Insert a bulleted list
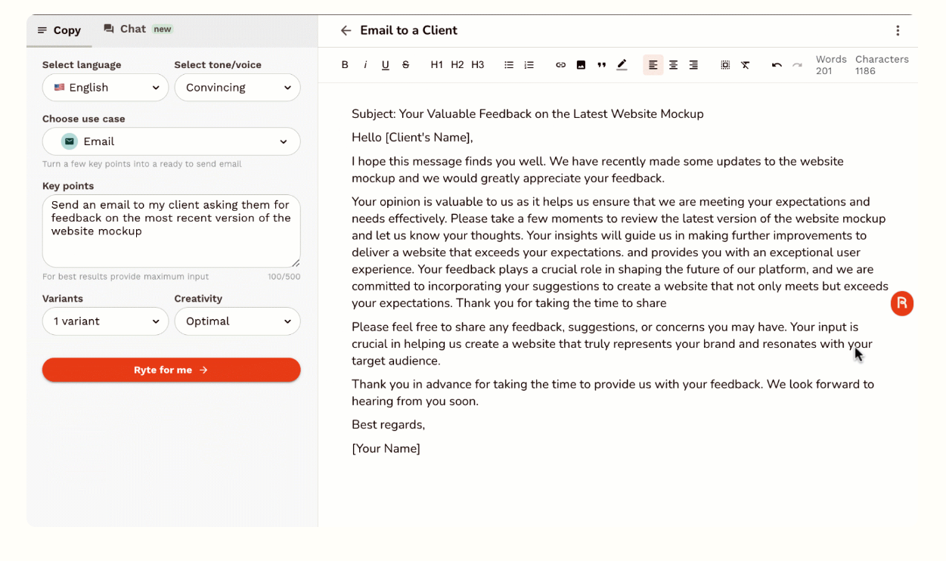The height and width of the screenshot is (561, 946). 509,65
